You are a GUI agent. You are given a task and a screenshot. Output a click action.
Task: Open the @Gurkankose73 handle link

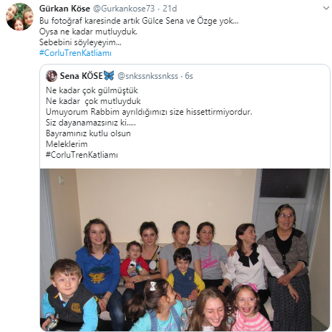point(124,9)
